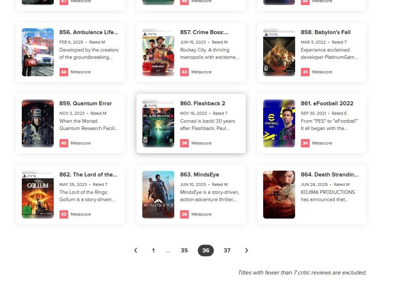Open the Babylon's Fall cover art
This screenshot has width=408, height=293.
[x=279, y=52]
